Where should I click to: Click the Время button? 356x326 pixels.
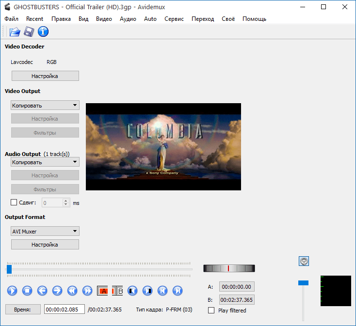coord(23,310)
